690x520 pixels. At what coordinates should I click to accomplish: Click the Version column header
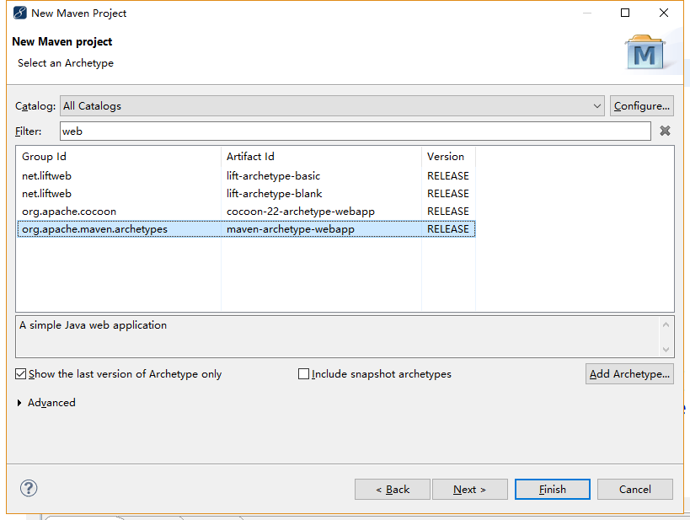click(447, 157)
